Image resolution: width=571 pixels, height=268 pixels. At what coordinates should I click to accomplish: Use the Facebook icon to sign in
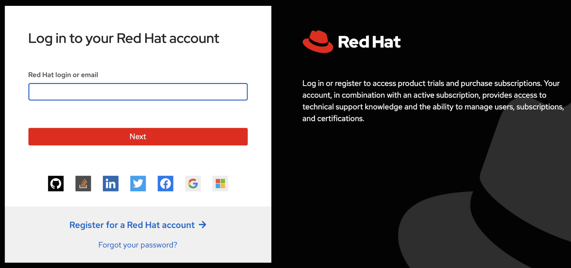click(x=165, y=183)
